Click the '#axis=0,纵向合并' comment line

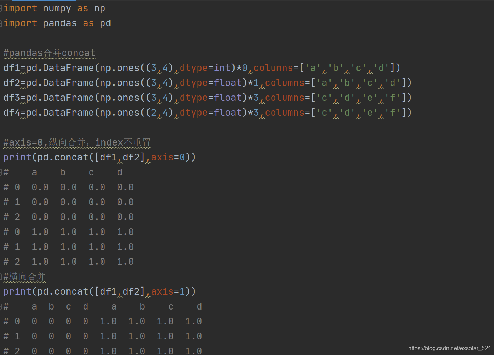point(77,143)
